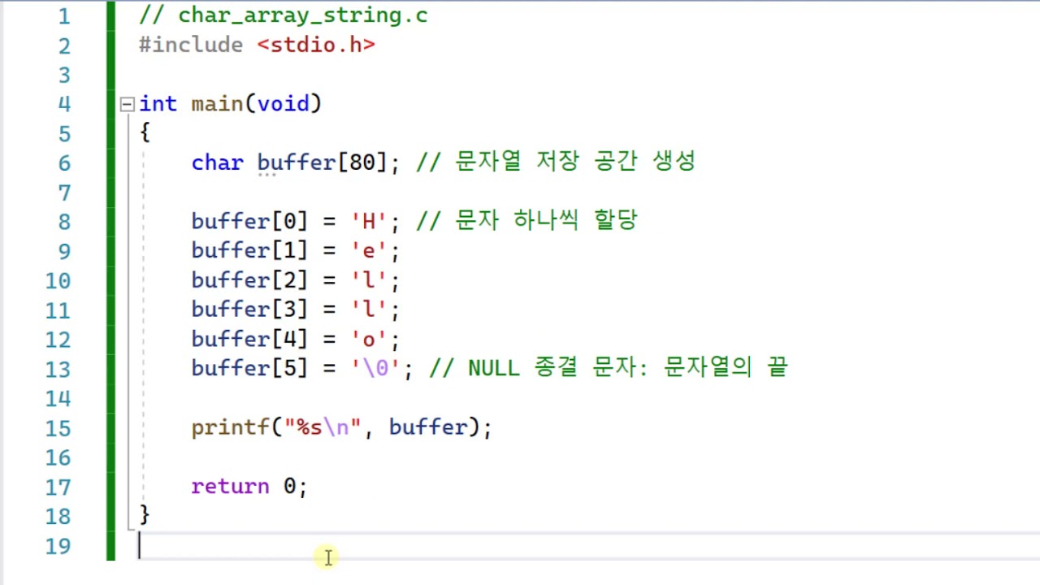Click the "buffer" argument in printf
1040x585 pixels.
[x=427, y=427]
